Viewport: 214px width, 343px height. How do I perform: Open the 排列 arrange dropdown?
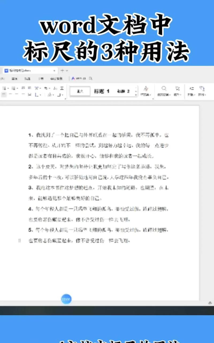coord(202,91)
